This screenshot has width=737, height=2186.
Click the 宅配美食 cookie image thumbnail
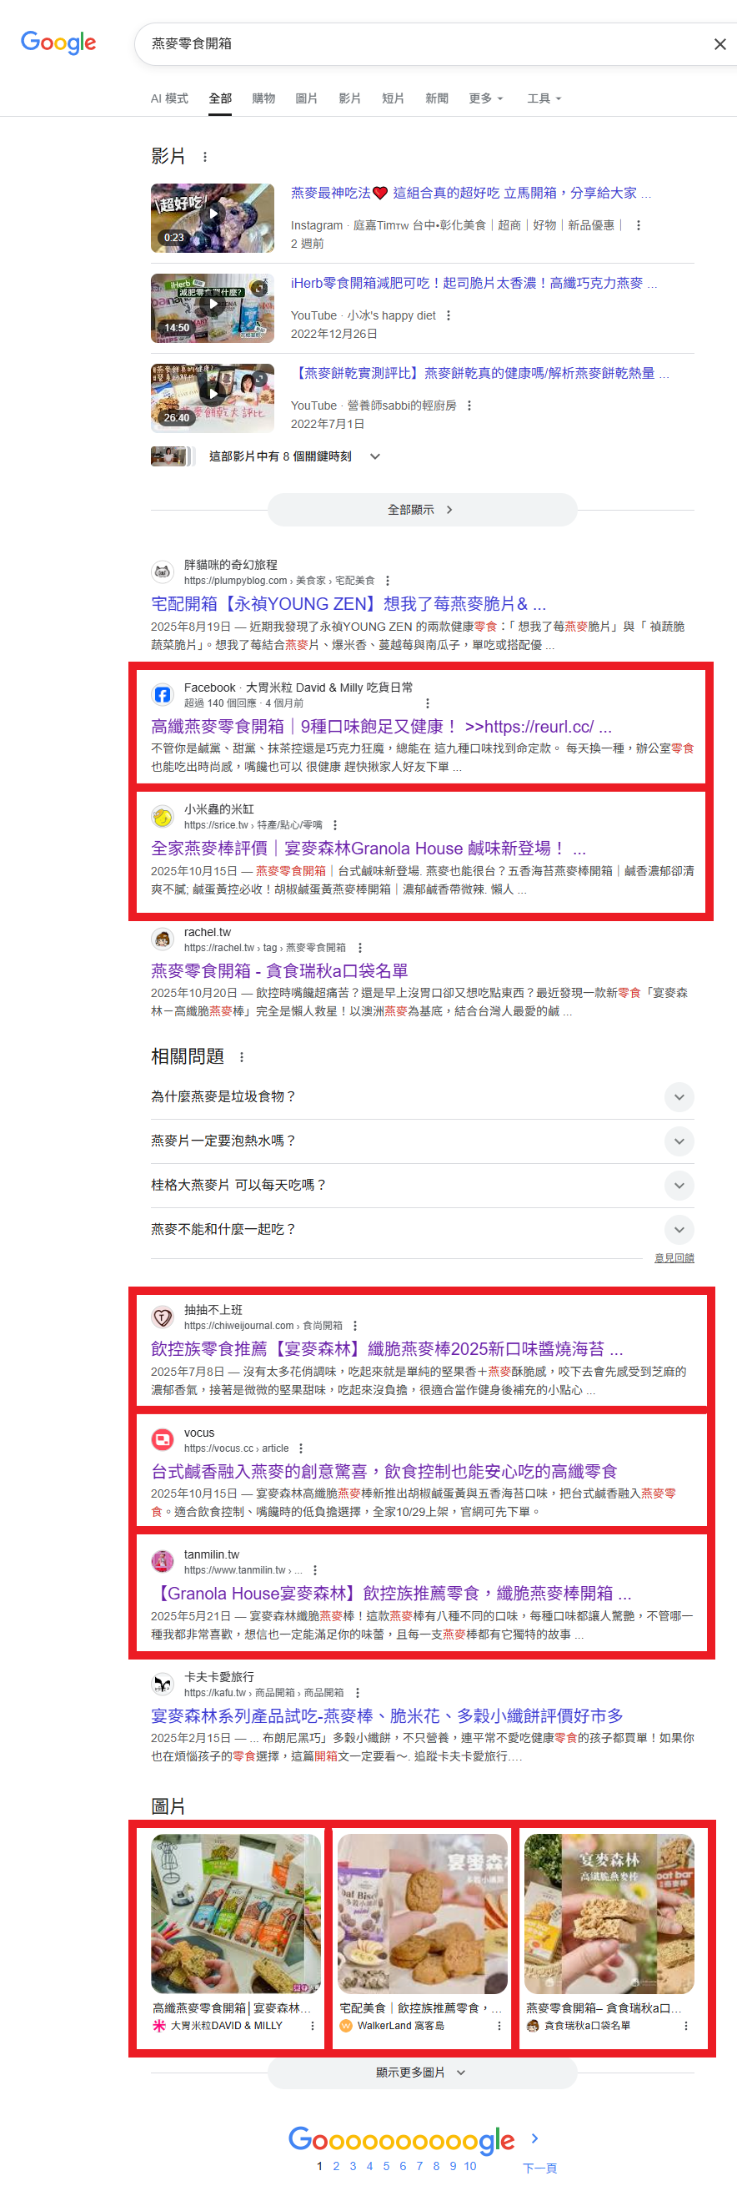423,1914
